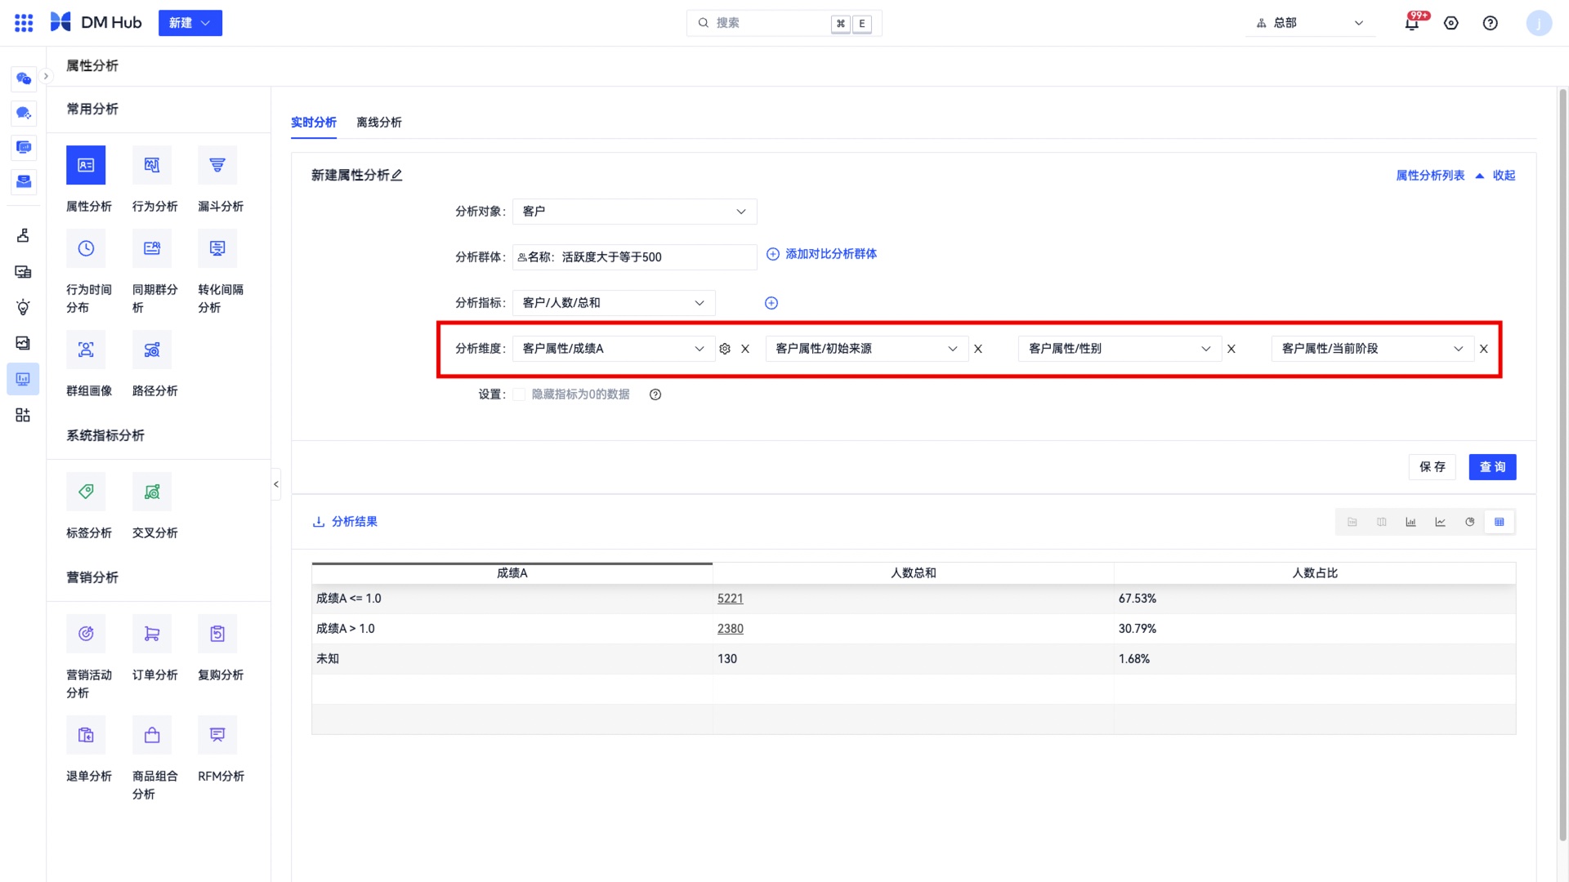Add another analysis metric plus icon
Image resolution: width=1569 pixels, height=882 pixels.
tap(771, 303)
